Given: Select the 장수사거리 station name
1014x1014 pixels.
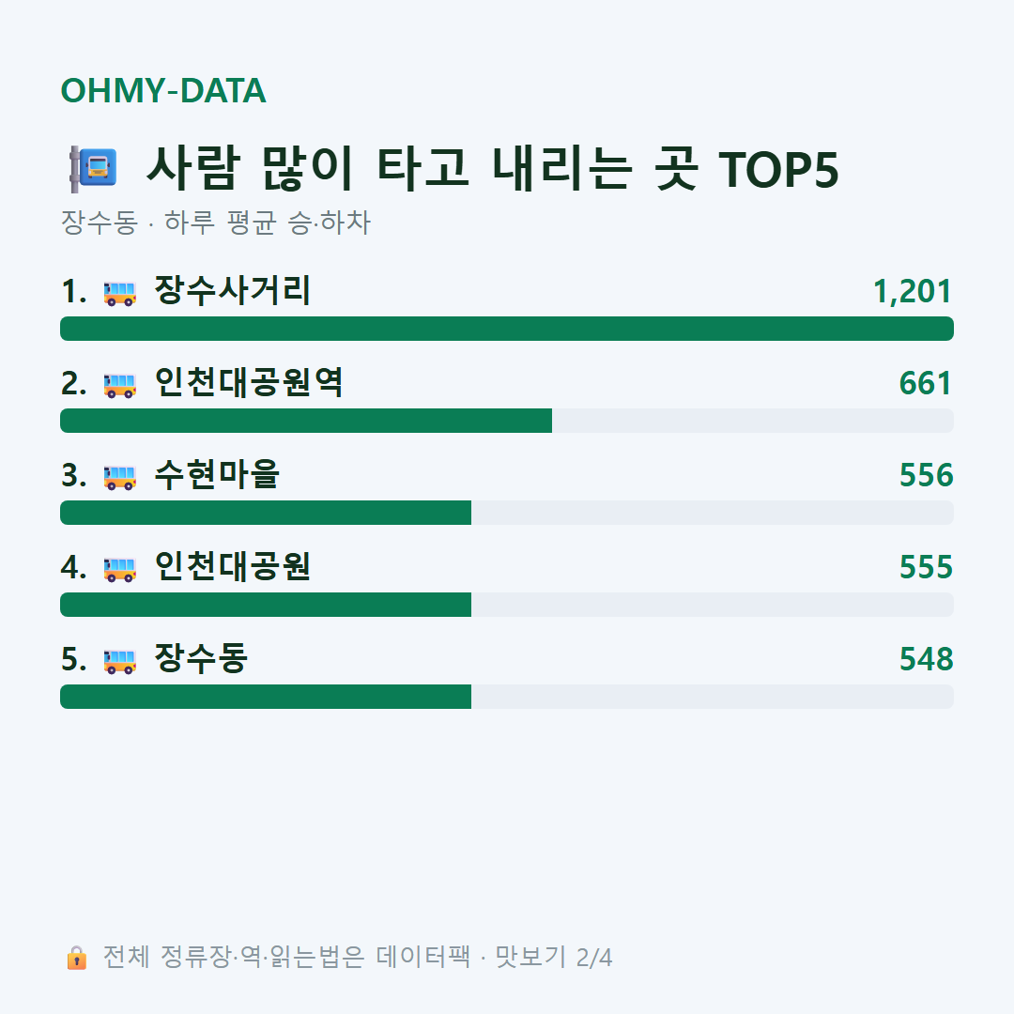Looking at the screenshot, I should point(232,290).
